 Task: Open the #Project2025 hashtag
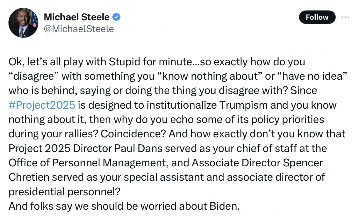(x=42, y=105)
